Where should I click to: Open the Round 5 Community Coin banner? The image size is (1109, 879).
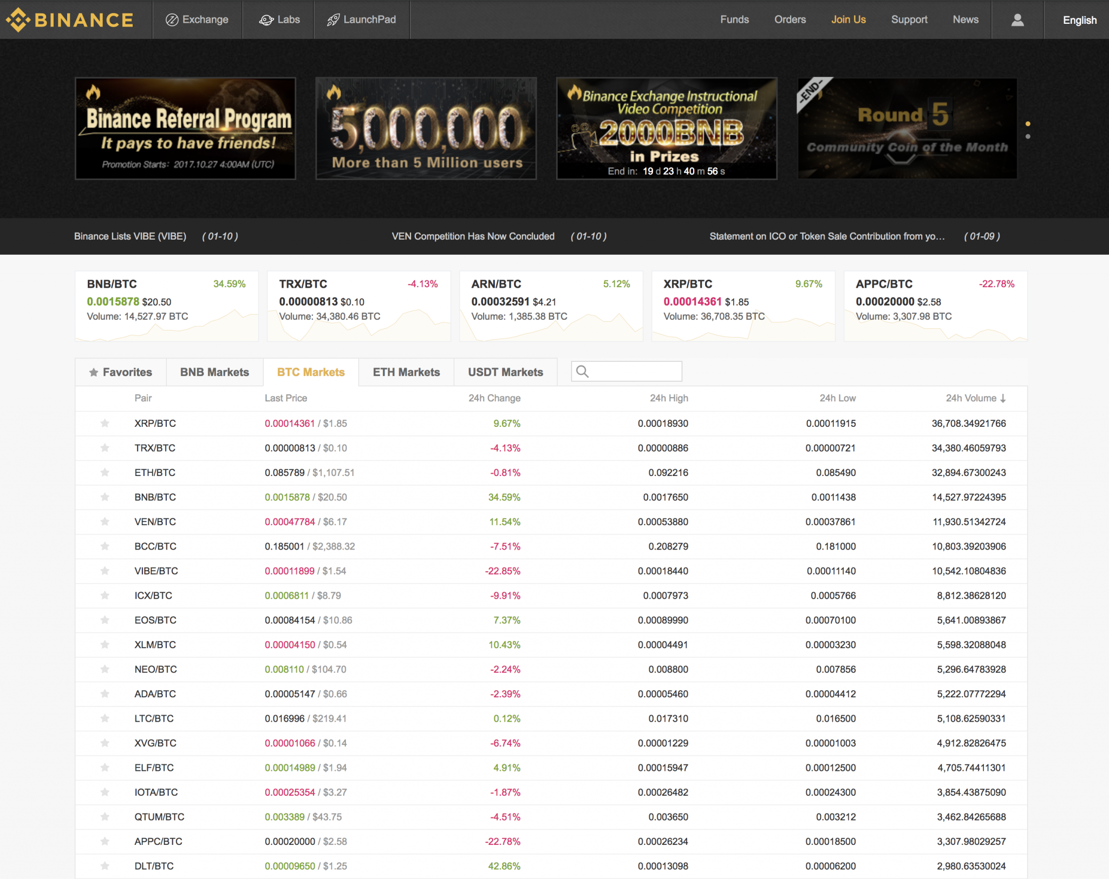(x=907, y=128)
